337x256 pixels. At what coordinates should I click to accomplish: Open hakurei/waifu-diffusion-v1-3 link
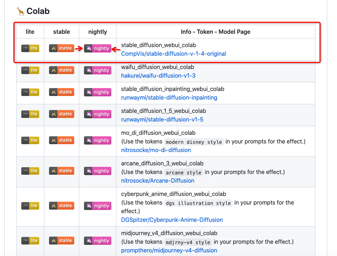click(158, 76)
